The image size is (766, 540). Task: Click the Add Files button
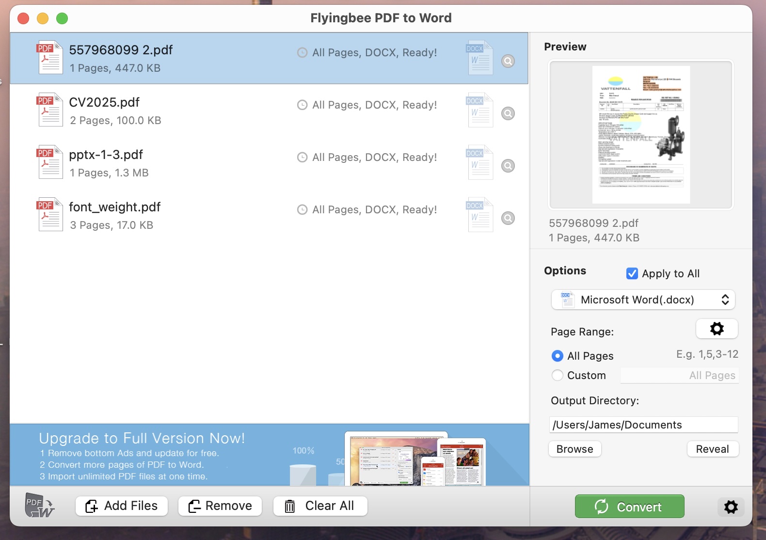click(122, 506)
